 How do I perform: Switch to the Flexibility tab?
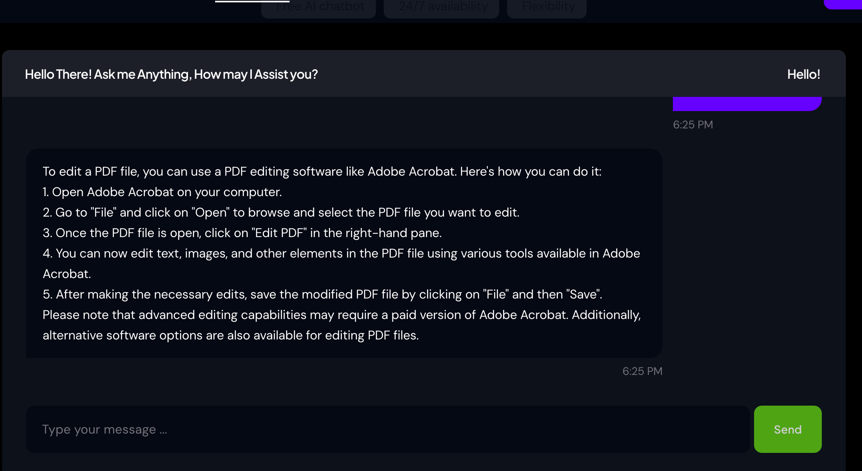tap(547, 7)
